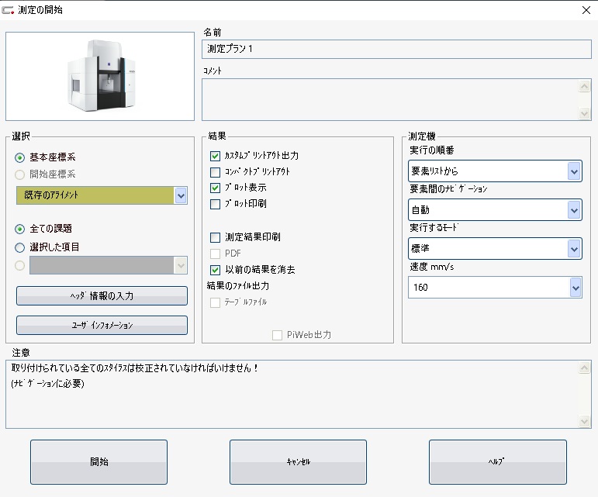Toggle the テーブルファイル checkbox
The height and width of the screenshot is (497, 598).
click(215, 302)
